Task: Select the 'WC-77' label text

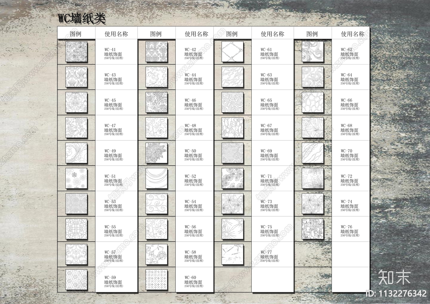Action: (x=266, y=252)
